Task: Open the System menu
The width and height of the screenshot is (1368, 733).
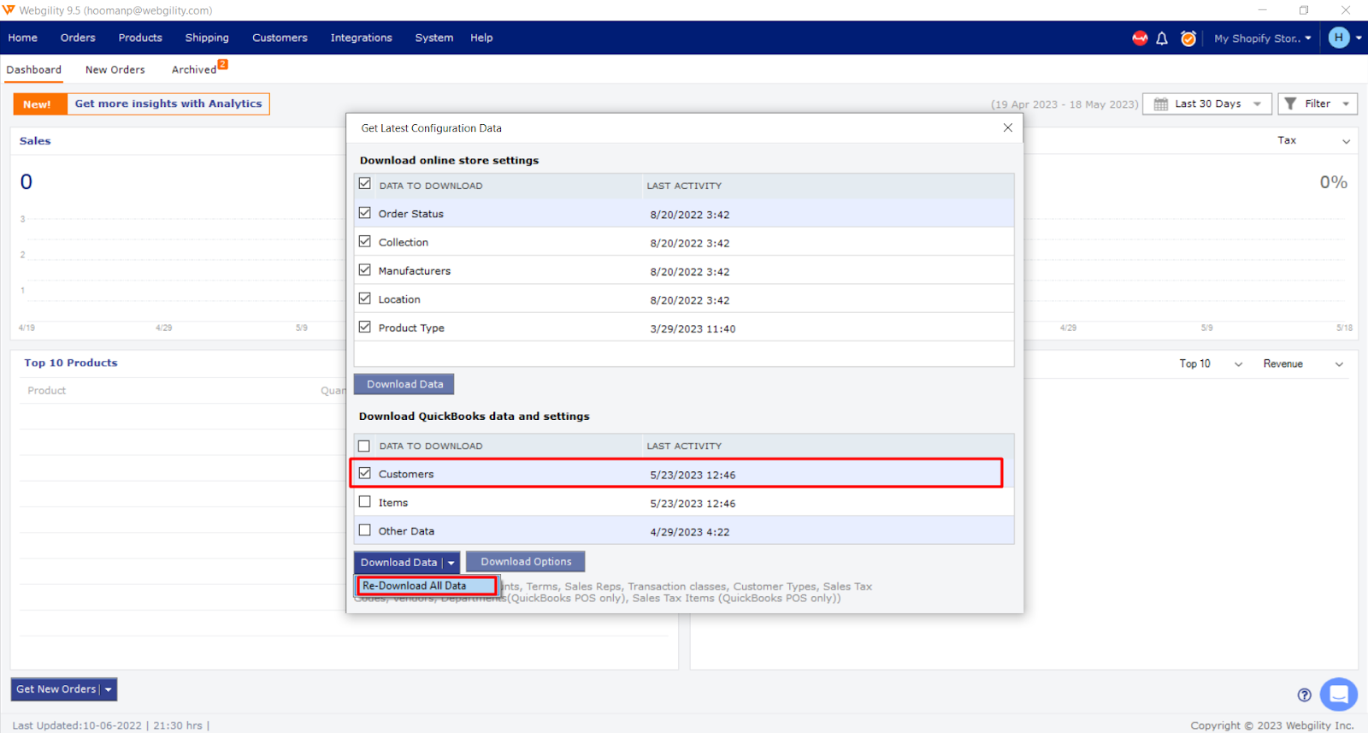Action: 434,38
